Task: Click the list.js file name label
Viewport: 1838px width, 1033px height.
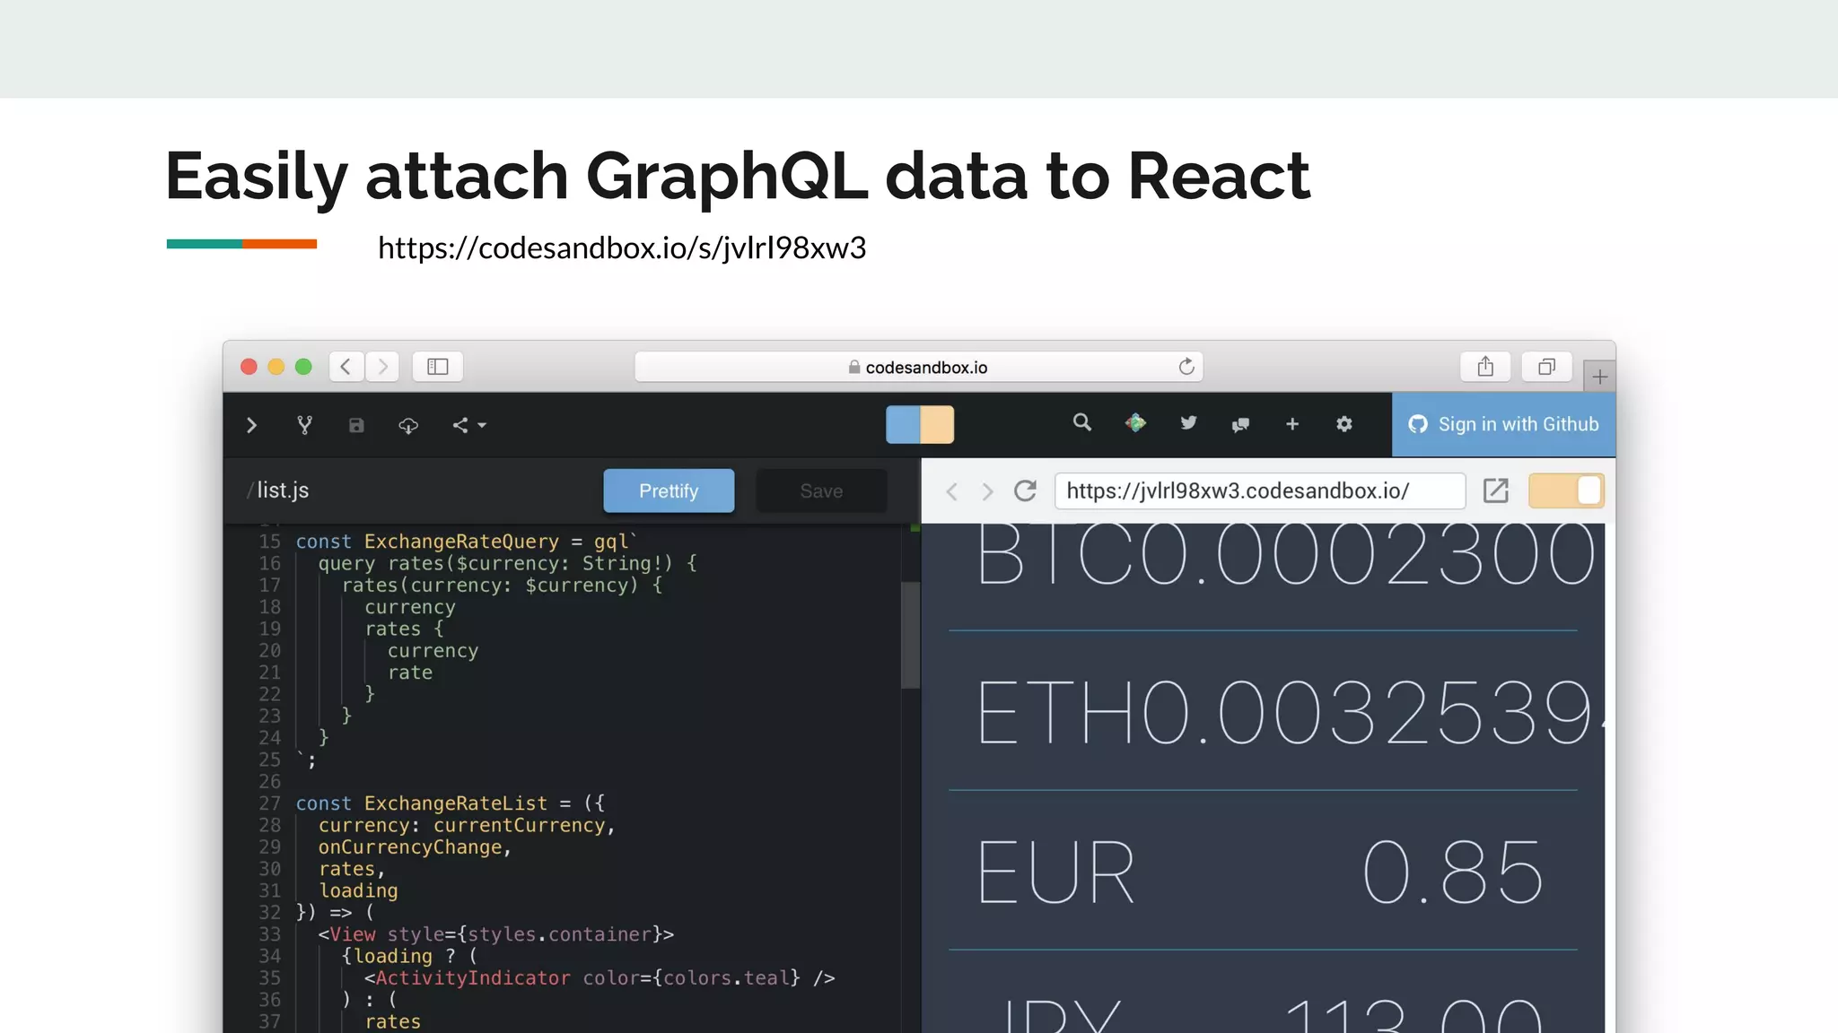Action: click(283, 490)
